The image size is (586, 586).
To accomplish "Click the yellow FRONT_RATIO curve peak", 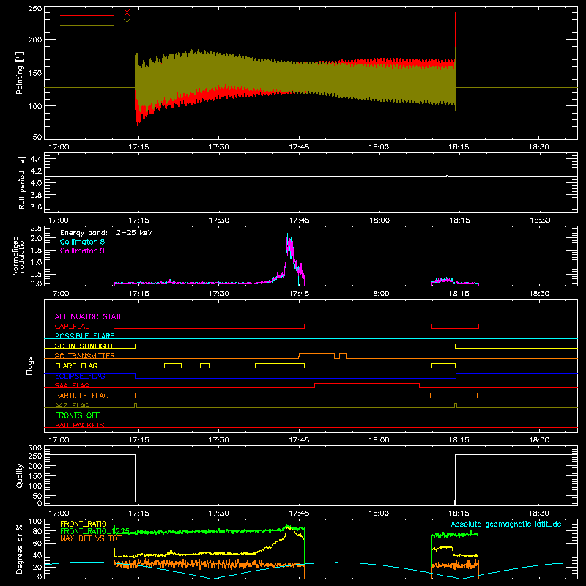I will click(288, 527).
